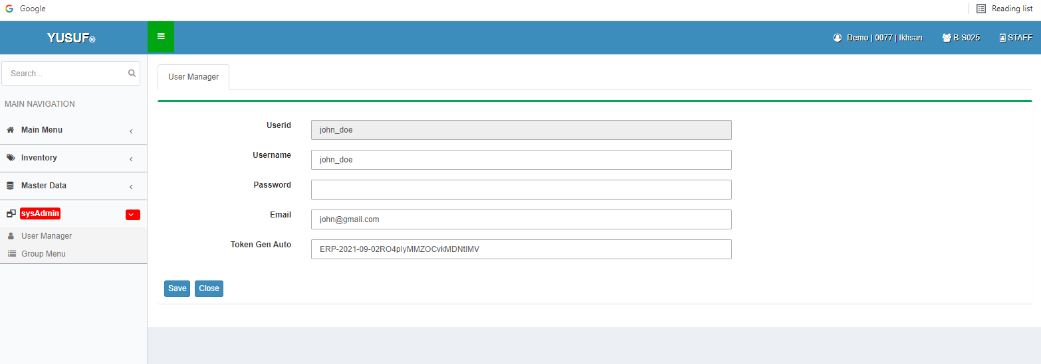Focus the Email input field
The height and width of the screenshot is (364, 1041).
click(521, 219)
